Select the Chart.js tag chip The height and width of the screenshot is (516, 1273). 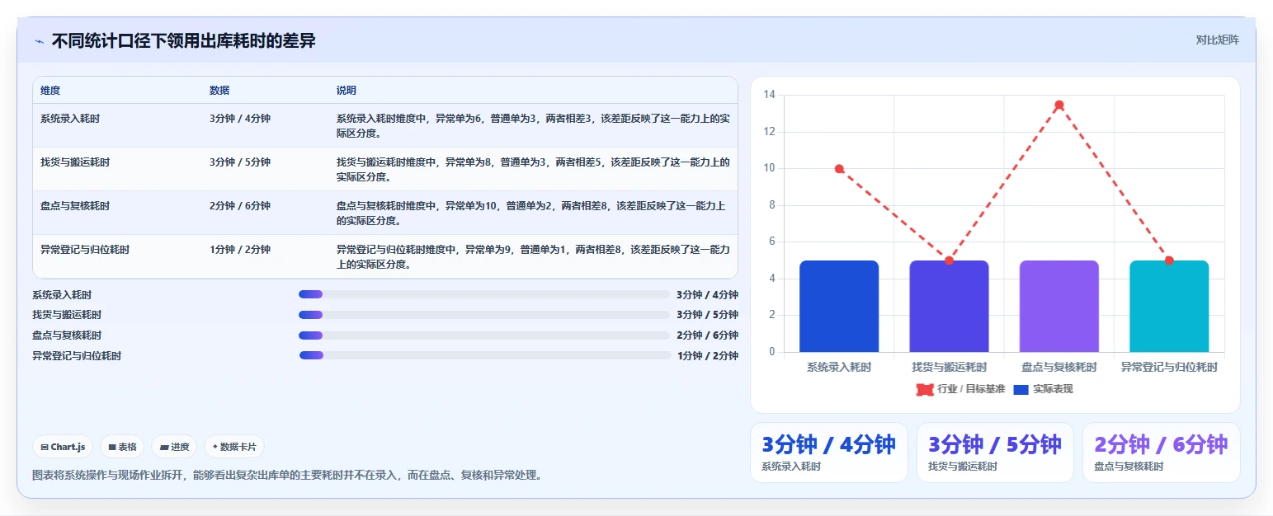[x=63, y=447]
